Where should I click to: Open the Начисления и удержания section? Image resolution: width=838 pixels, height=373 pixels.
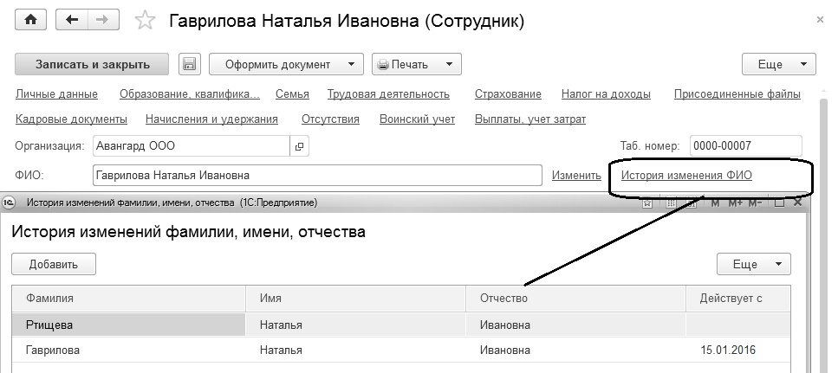tap(211, 119)
